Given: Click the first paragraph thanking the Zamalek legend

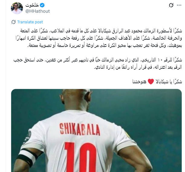Looking at the screenshot, I should click(99, 38).
